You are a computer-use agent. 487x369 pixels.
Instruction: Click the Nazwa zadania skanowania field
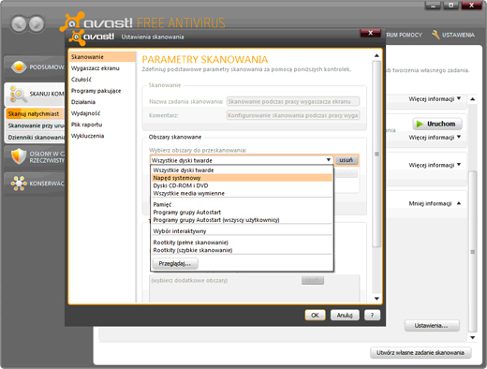tap(293, 101)
